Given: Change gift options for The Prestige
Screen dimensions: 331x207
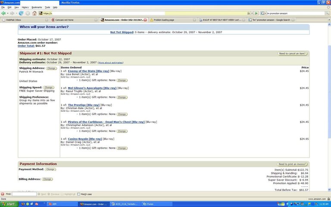Looking at the screenshot, I should [x=122, y=114].
